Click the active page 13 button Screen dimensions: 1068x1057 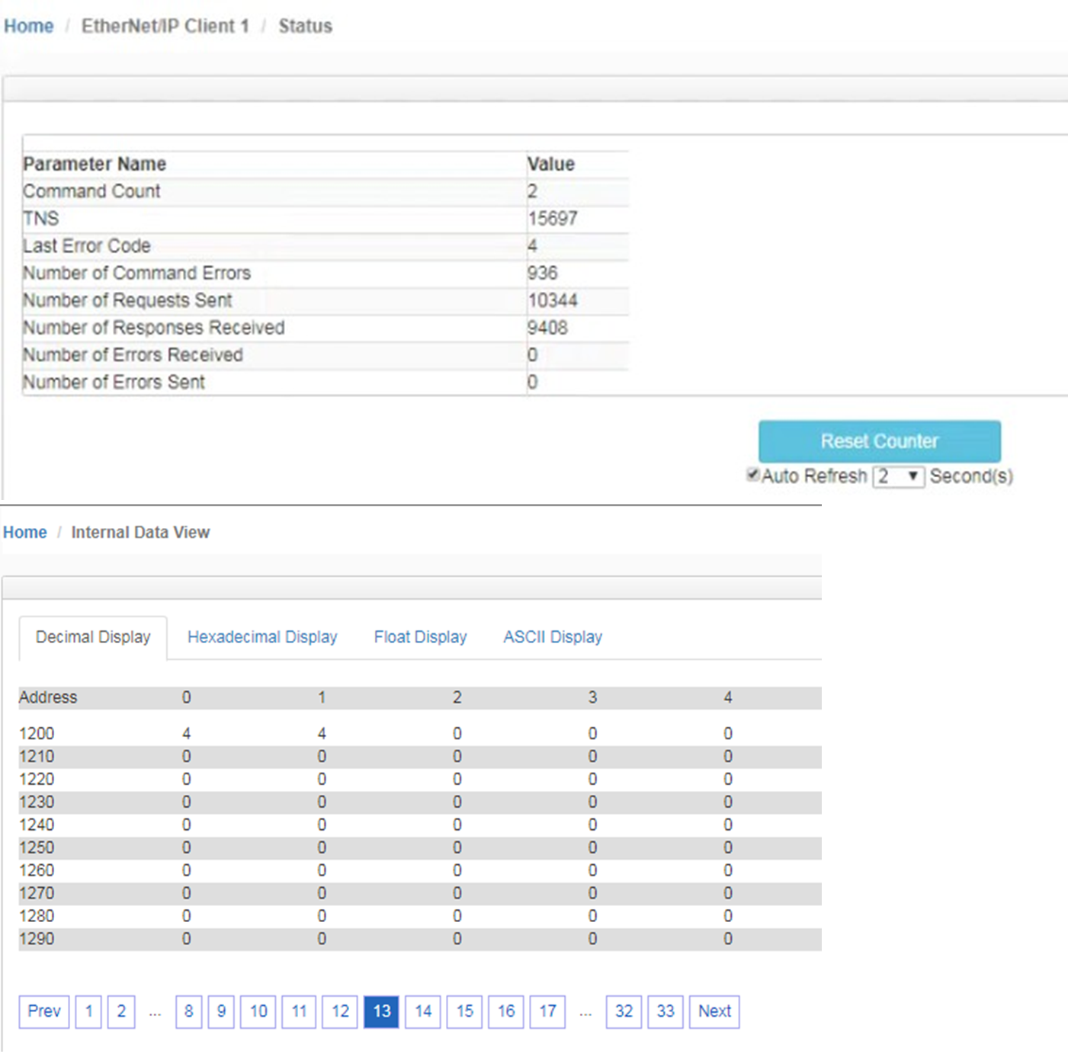click(382, 1011)
